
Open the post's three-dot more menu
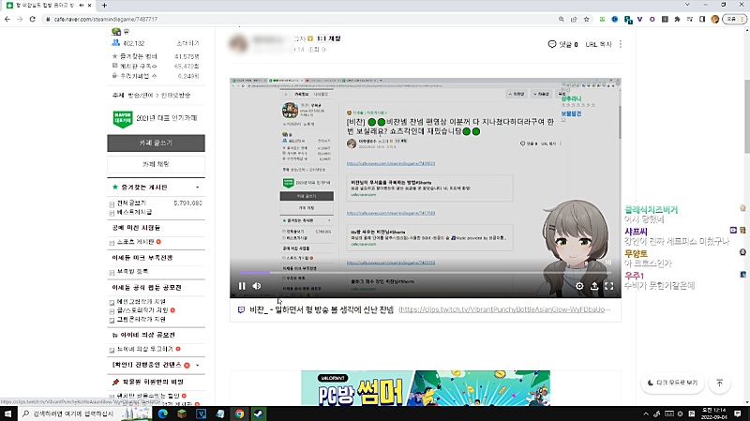621,44
